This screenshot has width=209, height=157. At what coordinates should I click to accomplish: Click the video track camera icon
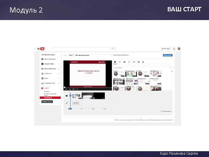pos(66,96)
